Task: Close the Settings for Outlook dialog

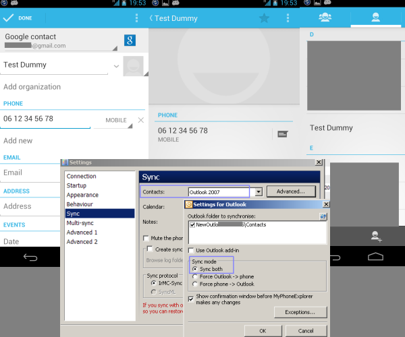Action: [326, 204]
